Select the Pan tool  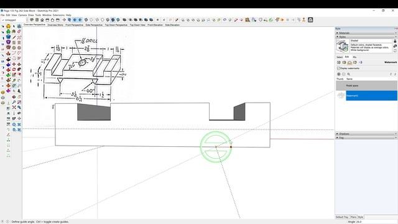(19, 97)
